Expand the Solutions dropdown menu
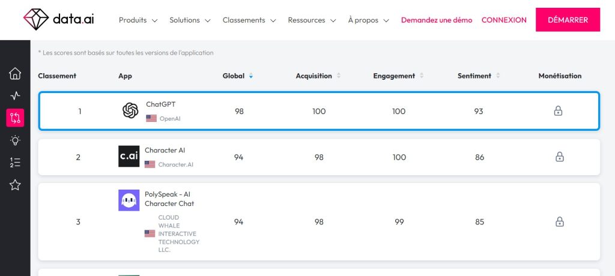Screen dimensions: 615x276 point(190,20)
